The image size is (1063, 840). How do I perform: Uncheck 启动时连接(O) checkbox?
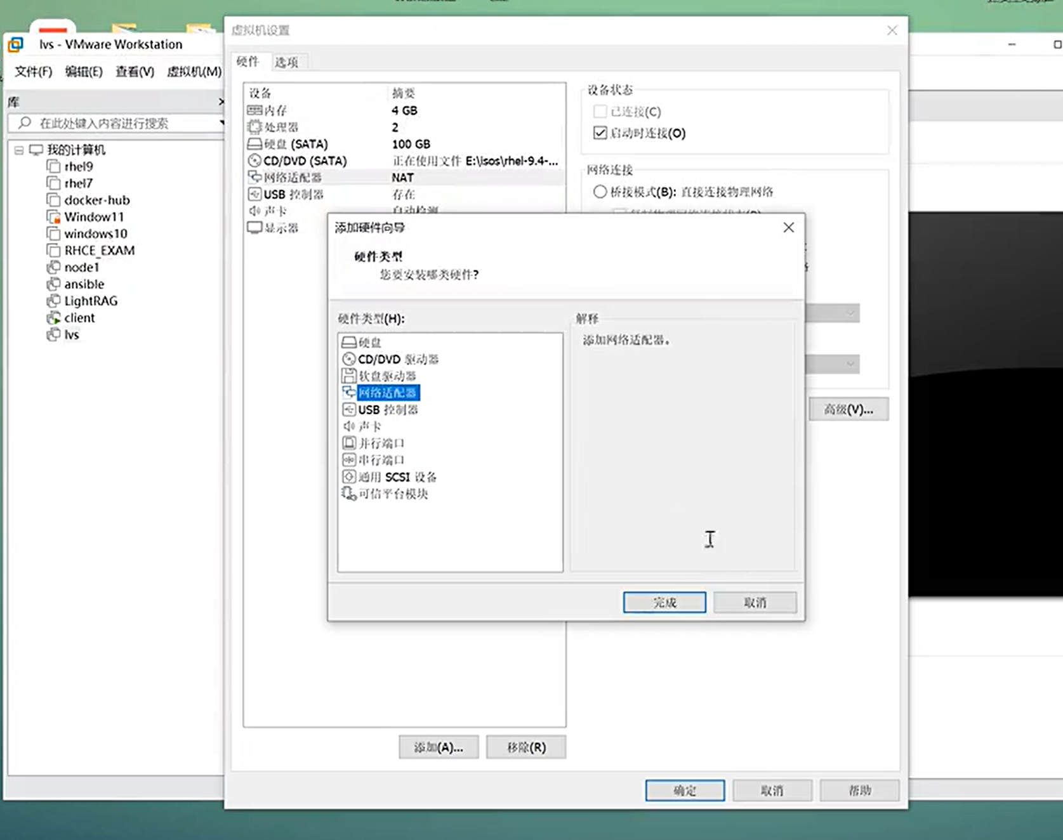point(600,133)
